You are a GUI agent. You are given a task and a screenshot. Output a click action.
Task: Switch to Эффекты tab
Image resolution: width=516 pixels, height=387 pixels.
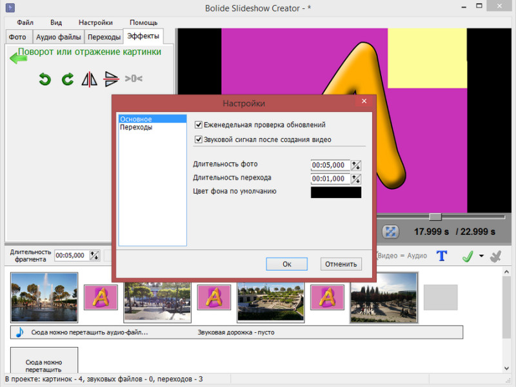click(143, 36)
